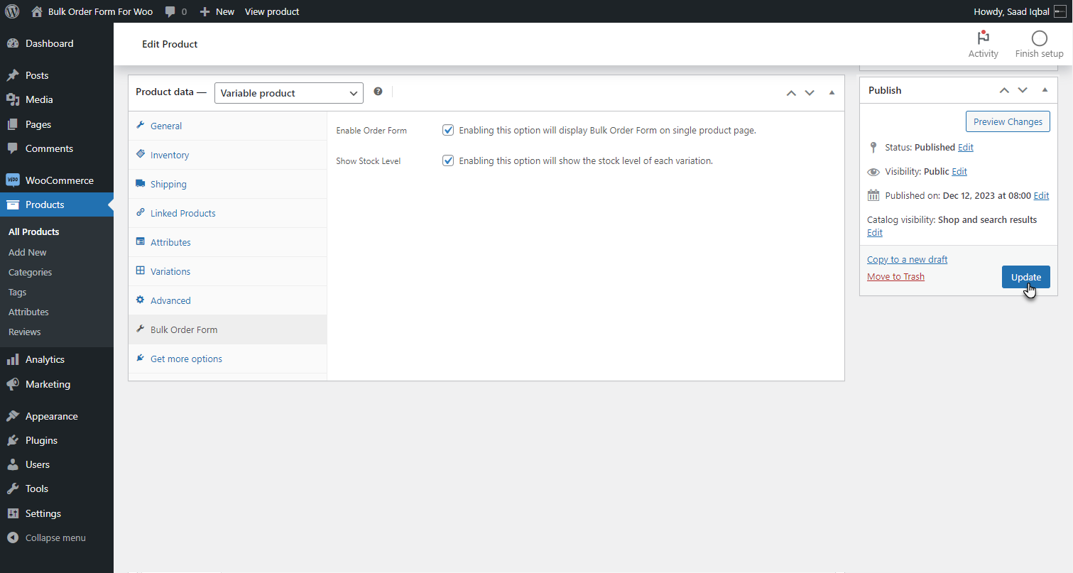Uncheck the Show Stock Level checkbox

tap(448, 160)
